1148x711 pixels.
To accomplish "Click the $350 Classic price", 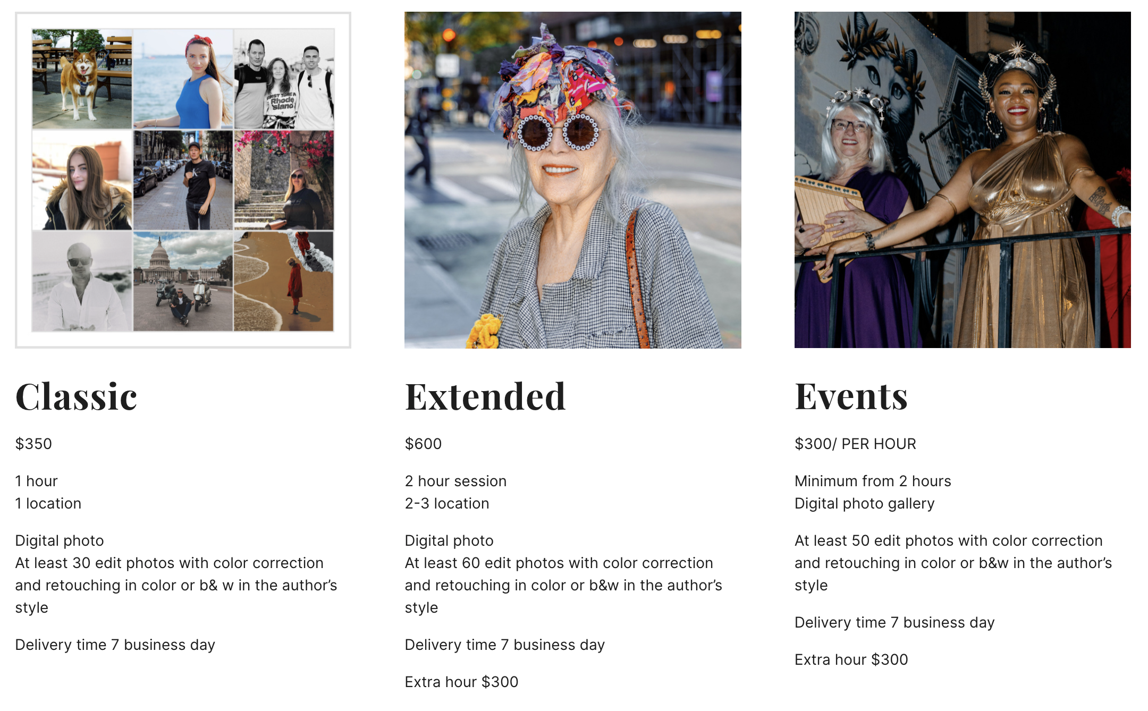I will click(33, 444).
